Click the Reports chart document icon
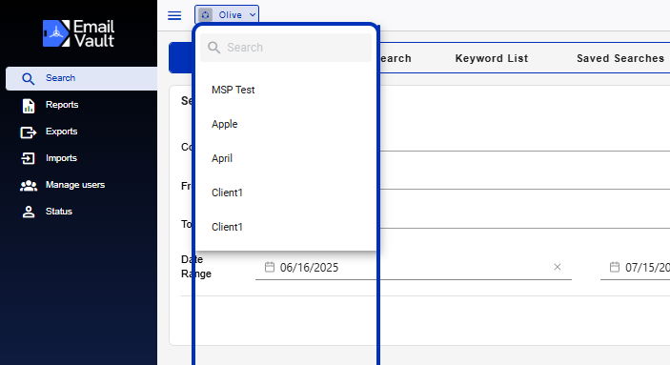 [29, 106]
